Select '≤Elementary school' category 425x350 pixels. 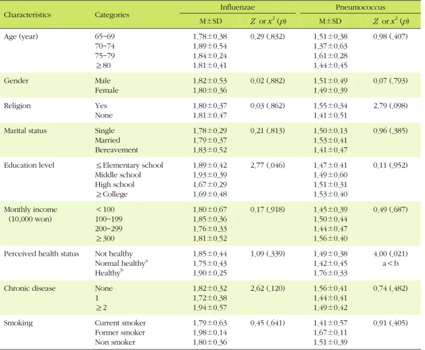129,165
